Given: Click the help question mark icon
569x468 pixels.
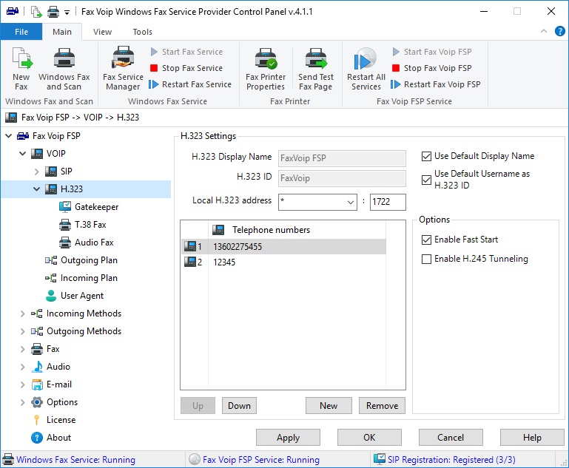Looking at the screenshot, I should [559, 32].
